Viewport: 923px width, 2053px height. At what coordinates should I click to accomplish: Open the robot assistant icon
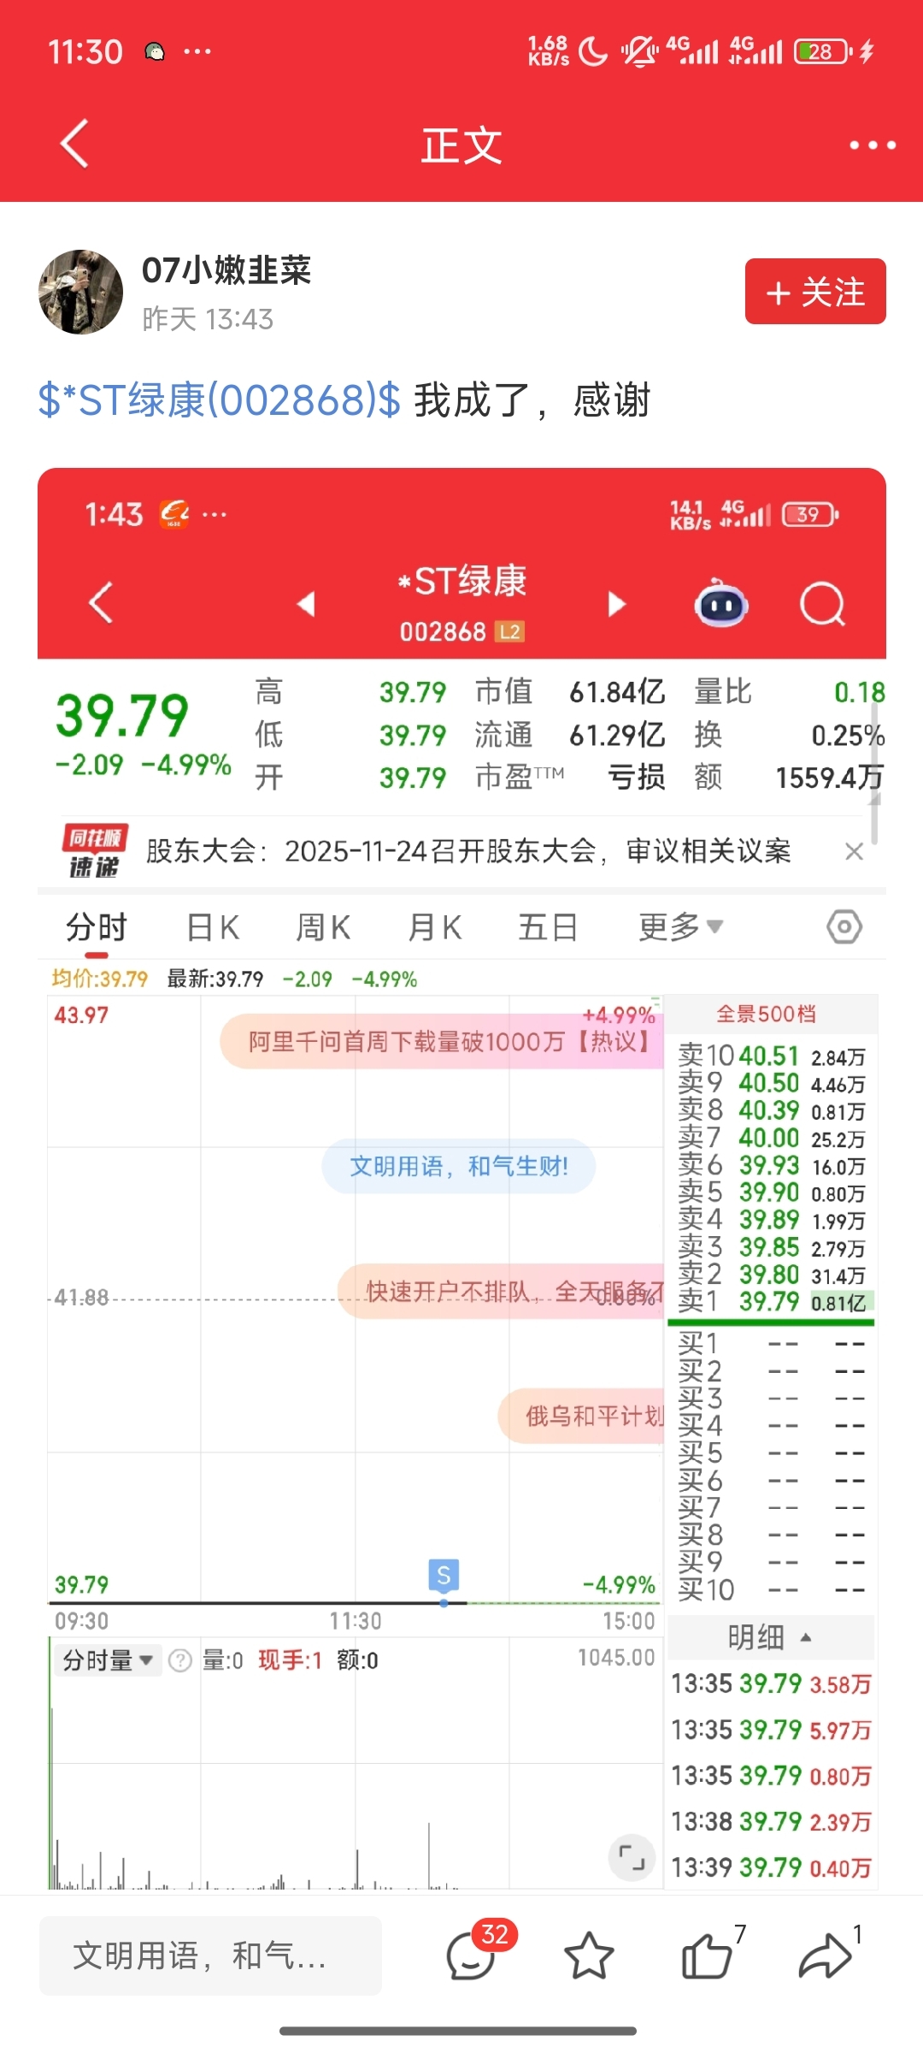721,604
